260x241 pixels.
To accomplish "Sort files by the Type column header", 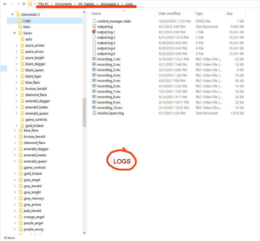I will point(199,13).
